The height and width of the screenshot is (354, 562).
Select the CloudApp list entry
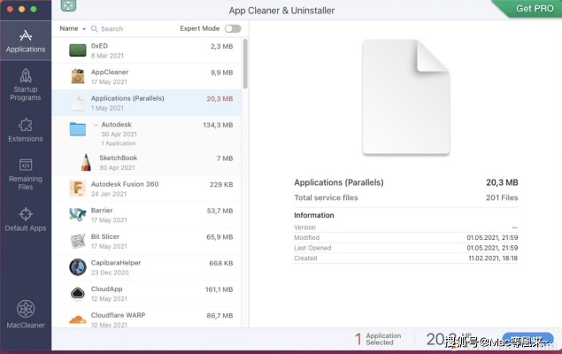click(x=150, y=293)
